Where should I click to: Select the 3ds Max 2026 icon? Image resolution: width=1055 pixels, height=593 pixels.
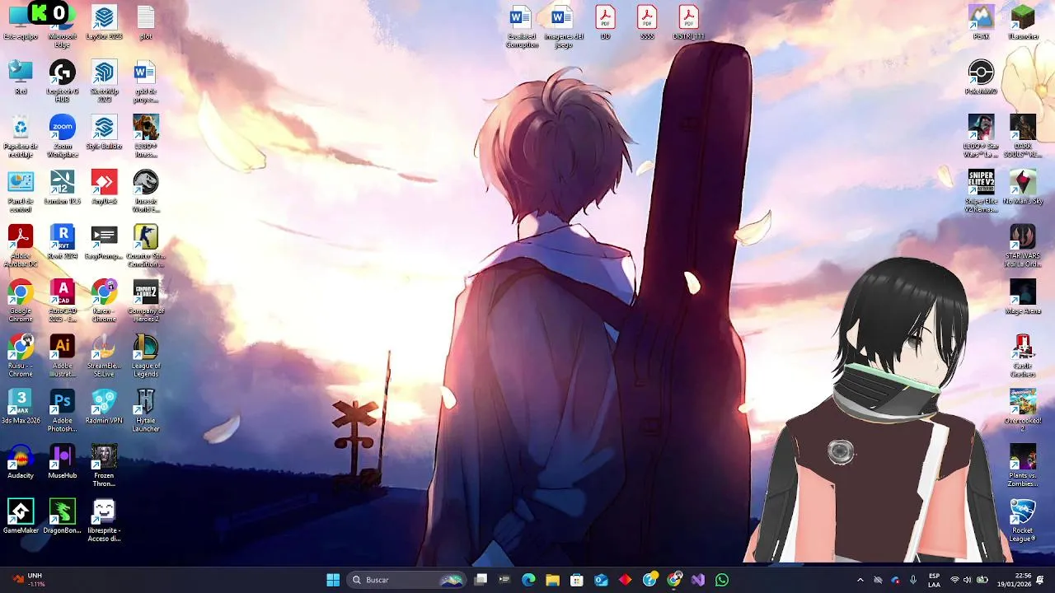pos(21,407)
